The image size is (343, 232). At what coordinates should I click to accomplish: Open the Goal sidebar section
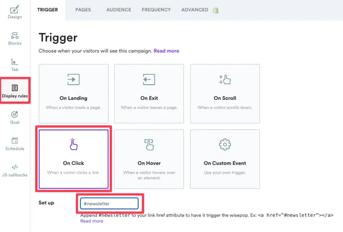tap(15, 118)
